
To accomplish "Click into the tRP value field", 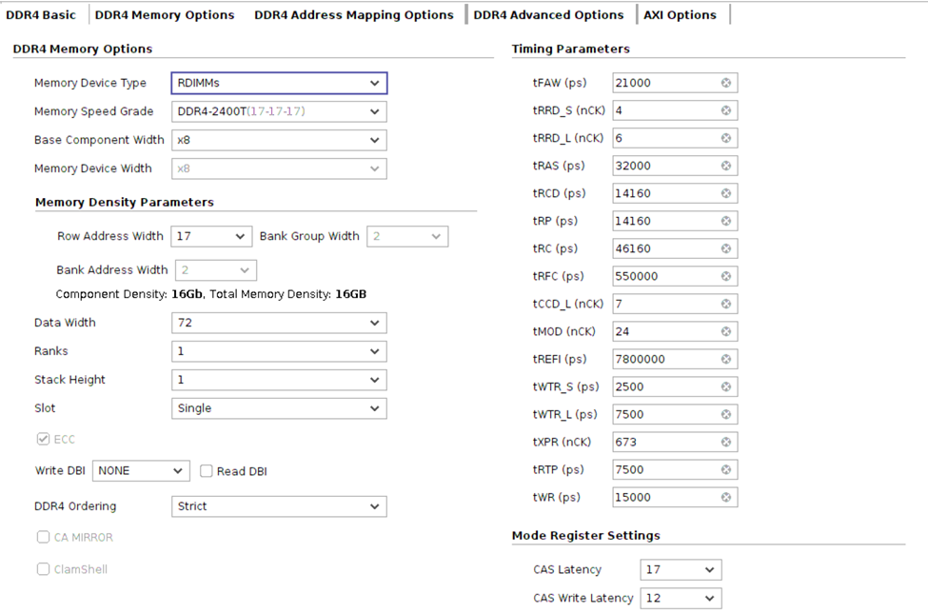I will 664,221.
